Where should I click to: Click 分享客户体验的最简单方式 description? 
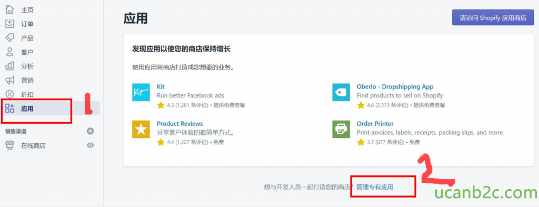(196, 133)
